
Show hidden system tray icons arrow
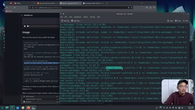pos(185,108)
